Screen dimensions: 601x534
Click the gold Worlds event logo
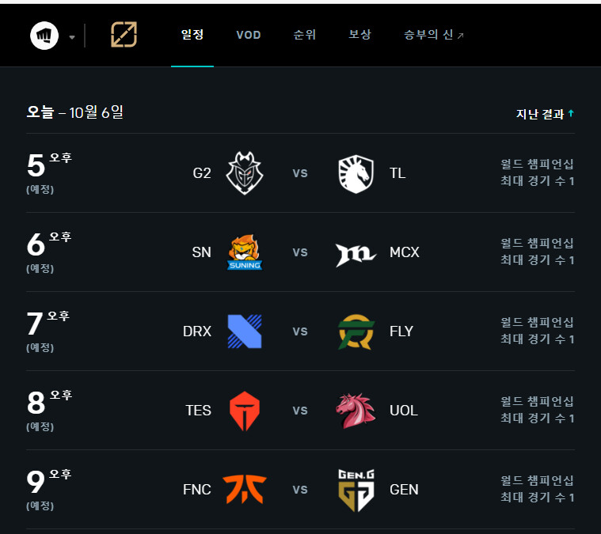click(124, 35)
